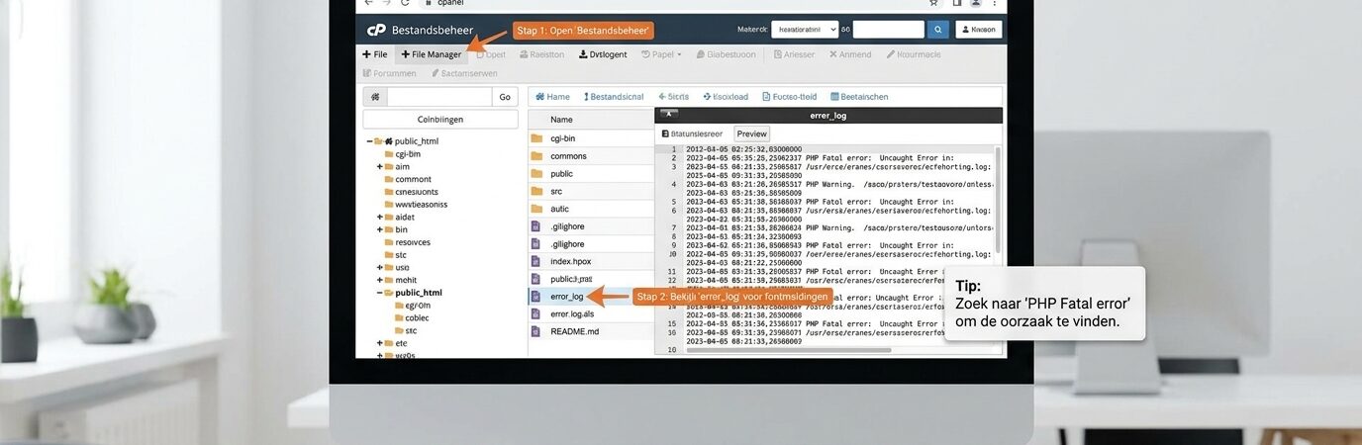Image resolution: width=1362 pixels, height=445 pixels.
Task: Click the File Manager toolbar item
Action: (x=431, y=54)
